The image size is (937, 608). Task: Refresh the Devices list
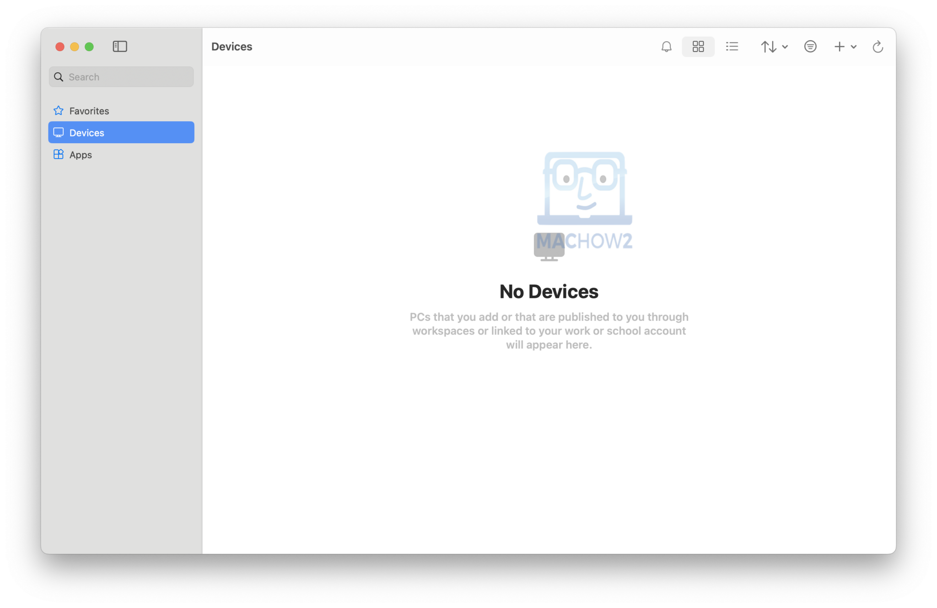point(878,46)
